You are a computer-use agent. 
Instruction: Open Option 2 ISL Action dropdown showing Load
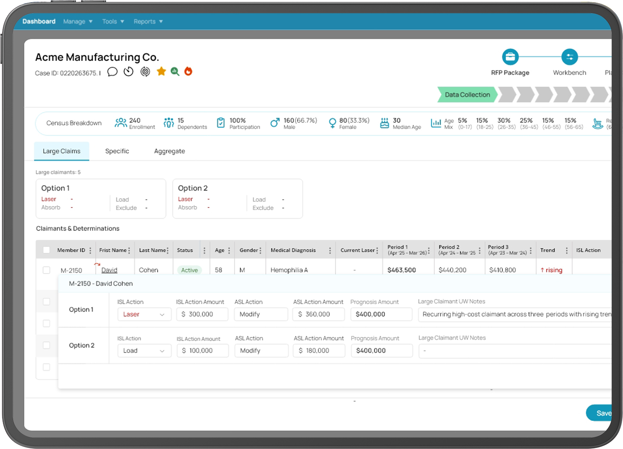tap(144, 350)
